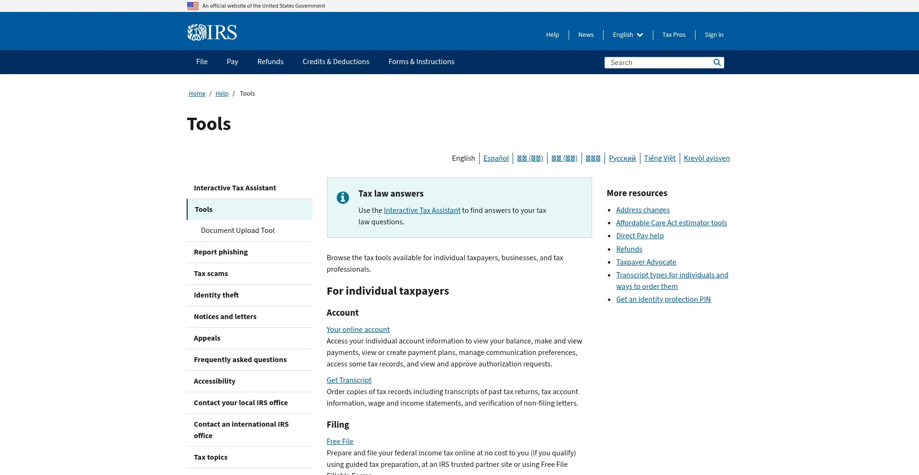The image size is (919, 475).
Task: Open Get Transcript link
Action: tap(349, 380)
